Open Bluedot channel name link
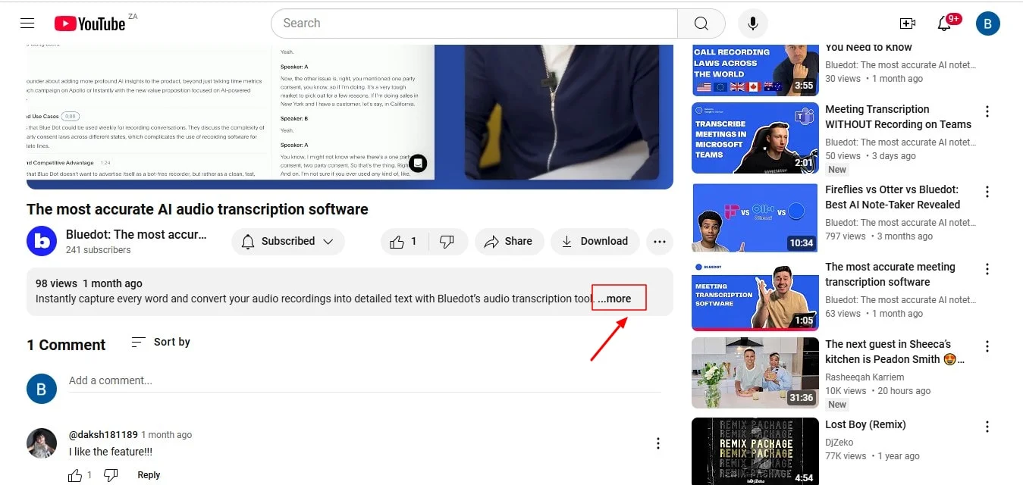This screenshot has height=485, width=1023. pyautogui.click(x=137, y=234)
